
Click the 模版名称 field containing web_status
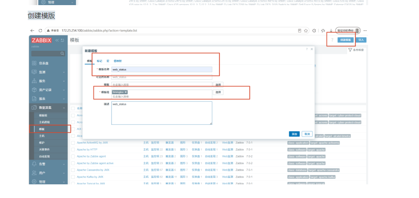click(x=162, y=70)
